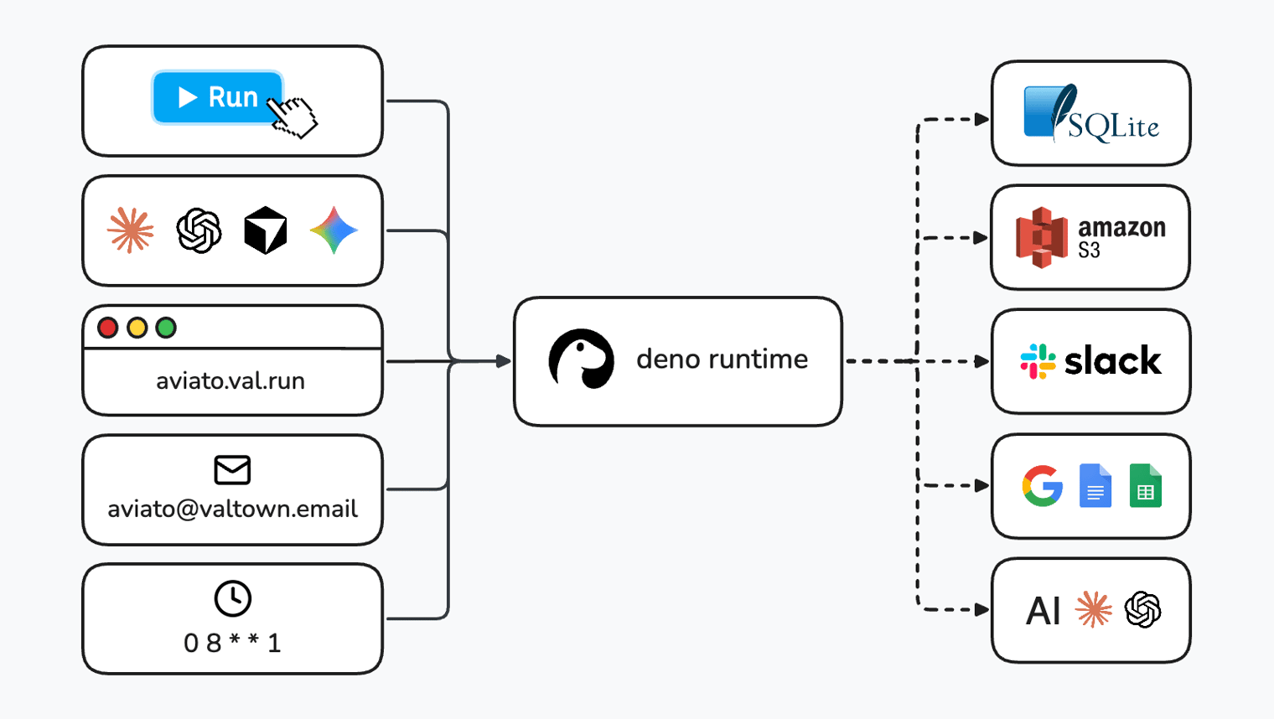Click the Gemini colorful star icon
Image resolution: width=1274 pixels, height=719 pixels.
[x=334, y=230]
